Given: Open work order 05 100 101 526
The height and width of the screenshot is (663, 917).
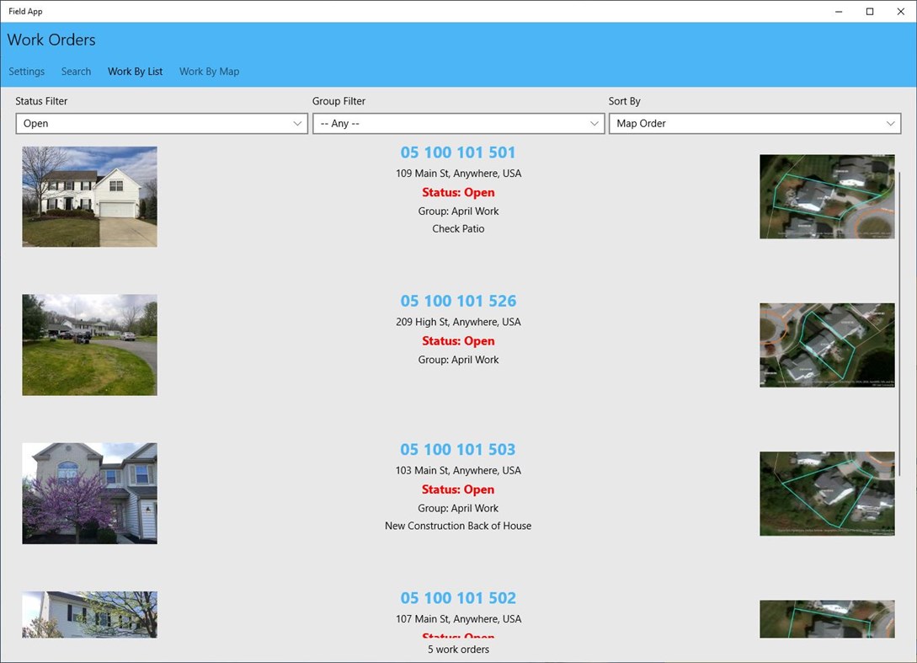Looking at the screenshot, I should click(x=458, y=301).
